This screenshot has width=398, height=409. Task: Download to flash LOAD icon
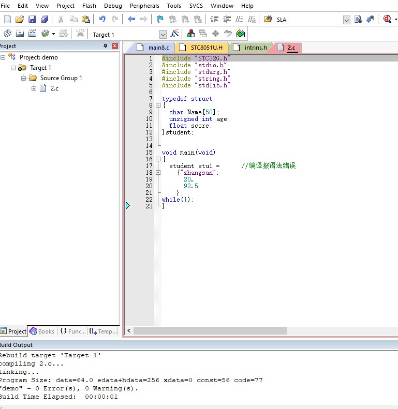(x=80, y=34)
